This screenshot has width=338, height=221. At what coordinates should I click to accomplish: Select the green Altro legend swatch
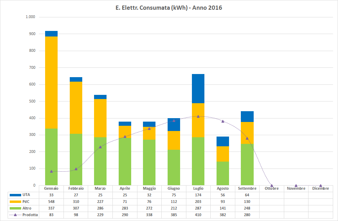point(15,208)
